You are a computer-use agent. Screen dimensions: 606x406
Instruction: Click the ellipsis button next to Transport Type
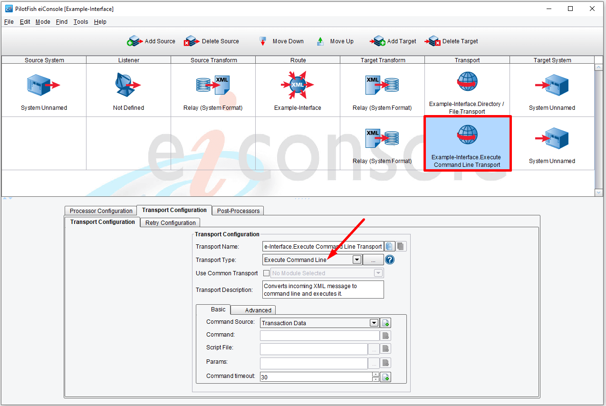point(373,260)
